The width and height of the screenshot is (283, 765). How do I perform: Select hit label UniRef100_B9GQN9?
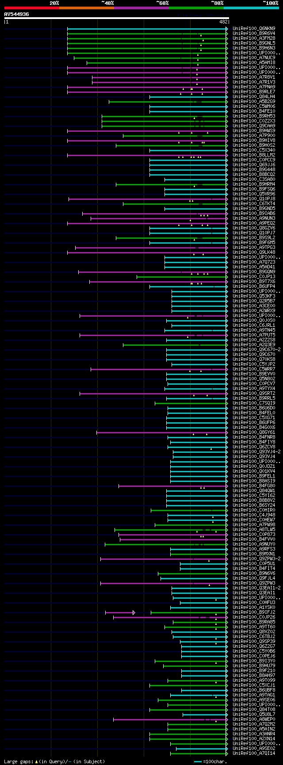point(254,272)
